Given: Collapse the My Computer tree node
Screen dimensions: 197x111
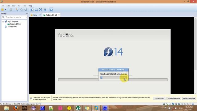Looking at the screenshot, I should (3, 22).
